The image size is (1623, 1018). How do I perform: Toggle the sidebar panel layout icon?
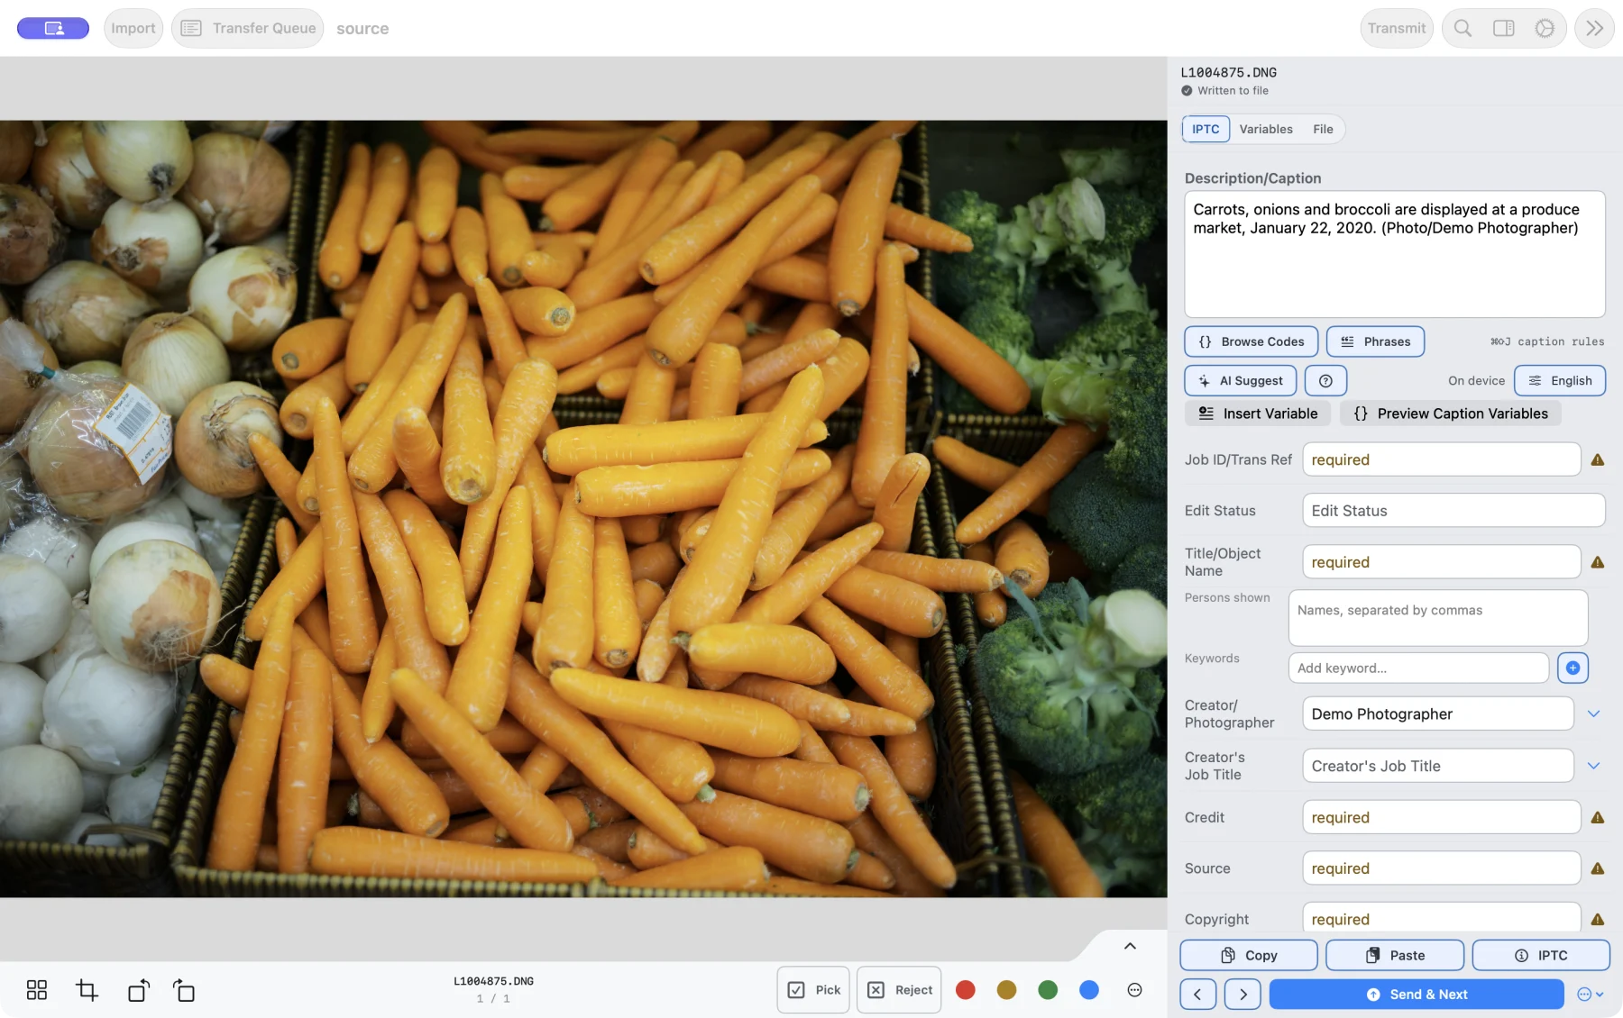pyautogui.click(x=1503, y=28)
